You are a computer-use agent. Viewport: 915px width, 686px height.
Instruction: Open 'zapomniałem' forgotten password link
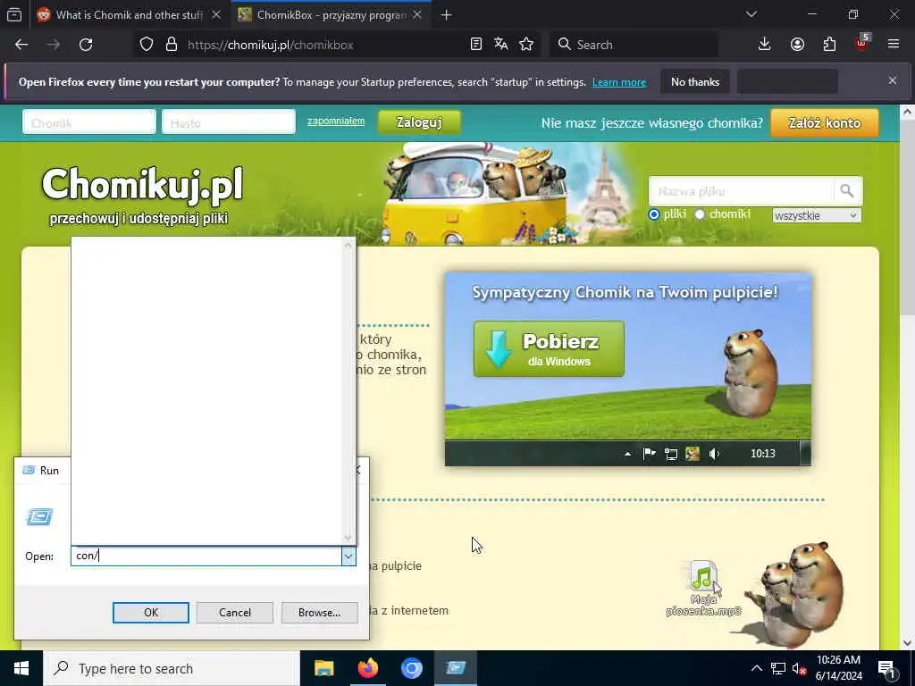click(336, 121)
